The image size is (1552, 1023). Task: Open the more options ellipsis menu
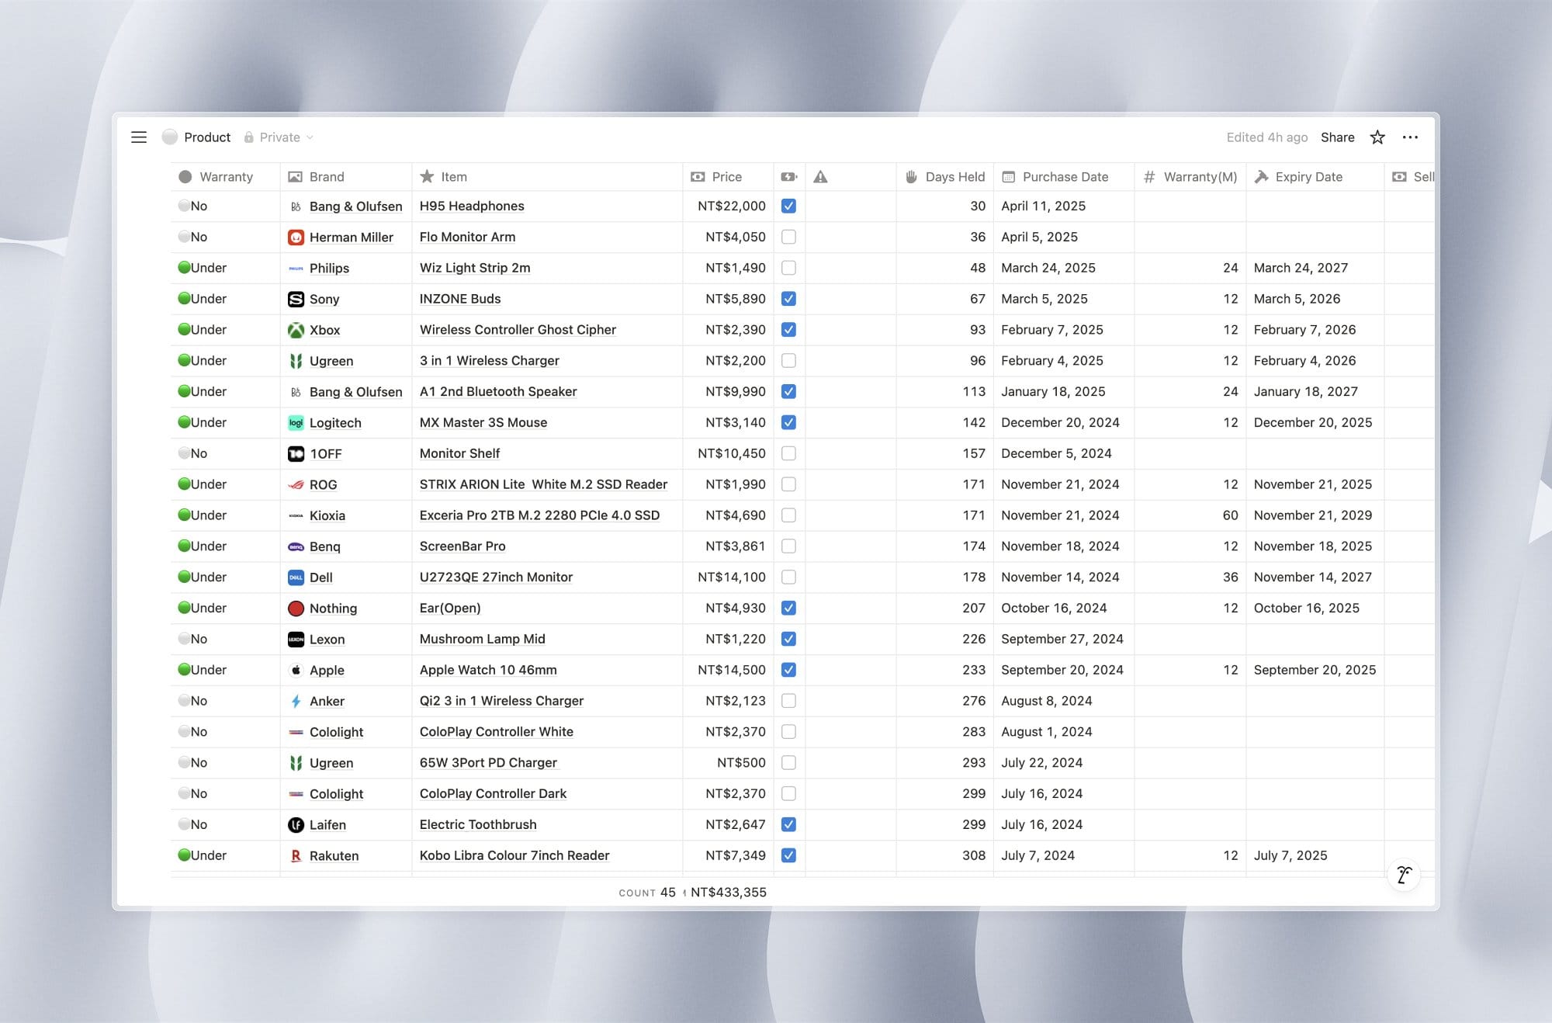1411,137
